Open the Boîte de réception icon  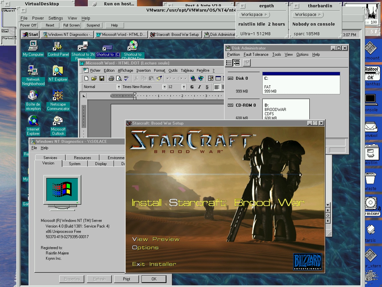click(x=33, y=100)
